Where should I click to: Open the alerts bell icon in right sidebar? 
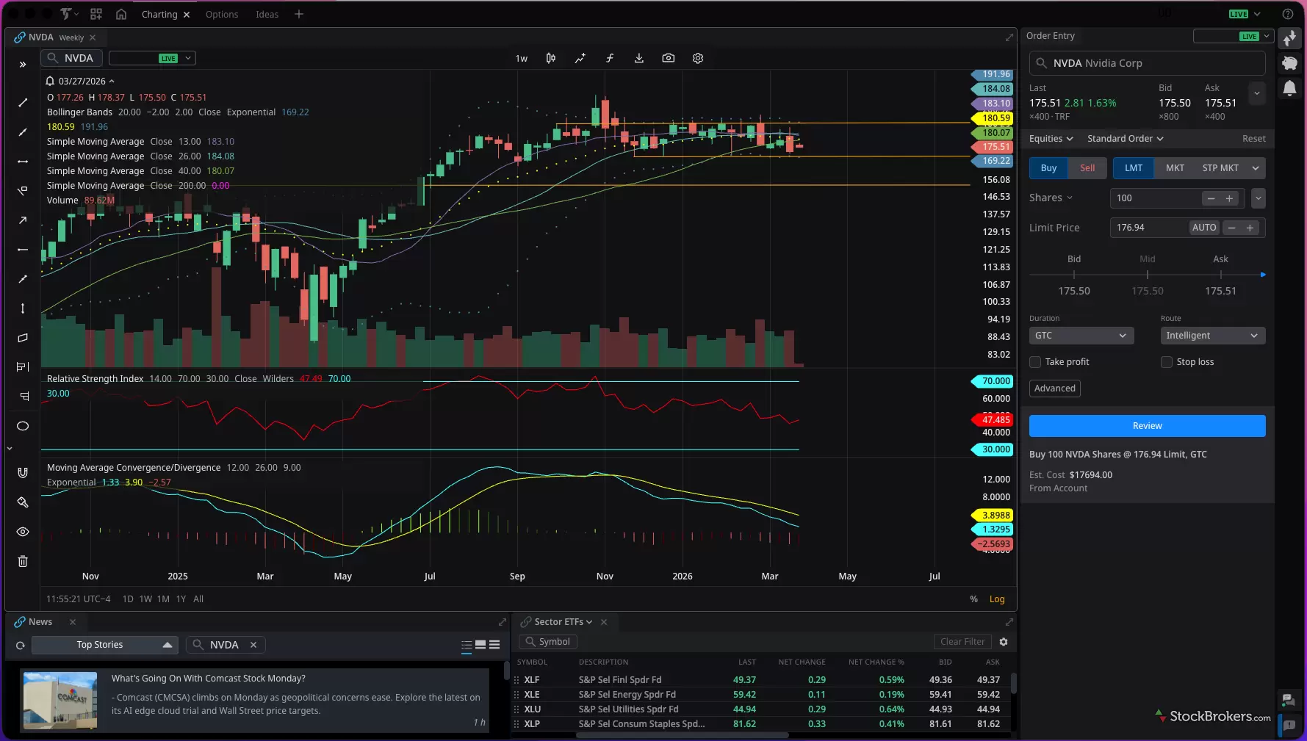point(1289,89)
